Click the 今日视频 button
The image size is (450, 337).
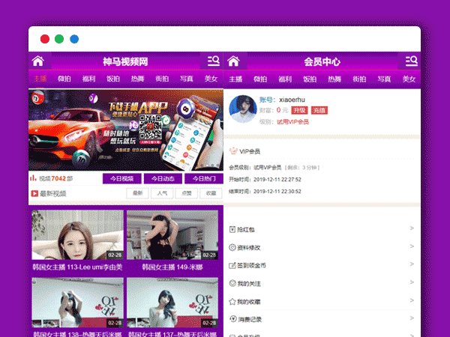click(121, 179)
